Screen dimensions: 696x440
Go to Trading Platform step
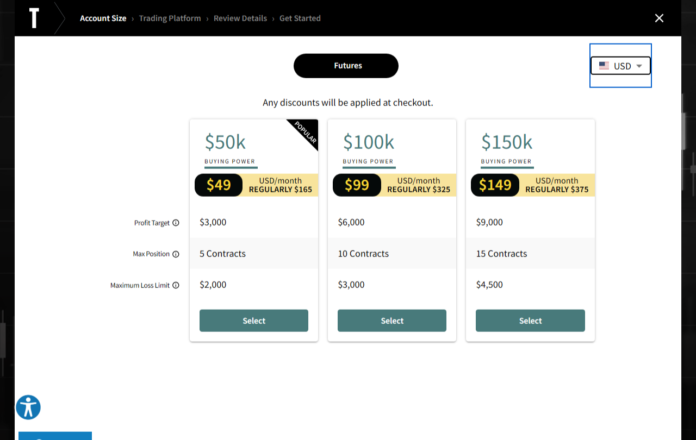point(170,18)
